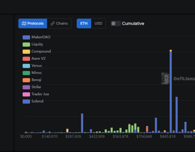Click the $563.878 axis label
The width and height of the screenshot is (195, 152).
tap(121, 136)
